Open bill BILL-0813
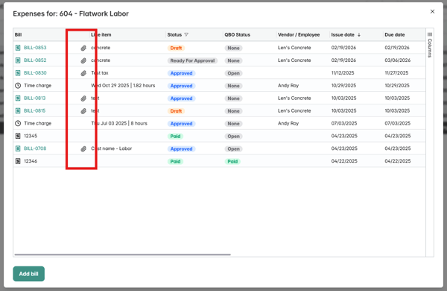Image resolution: width=447 pixels, height=291 pixels. [35, 98]
